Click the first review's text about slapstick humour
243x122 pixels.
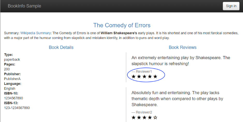pyautogui.click(x=181, y=61)
